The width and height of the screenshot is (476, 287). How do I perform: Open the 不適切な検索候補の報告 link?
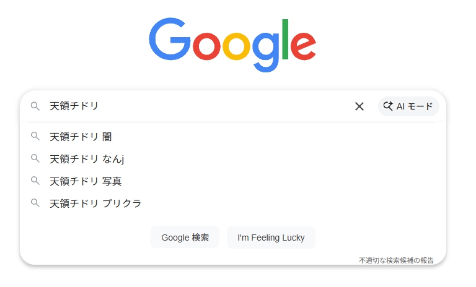(x=396, y=260)
